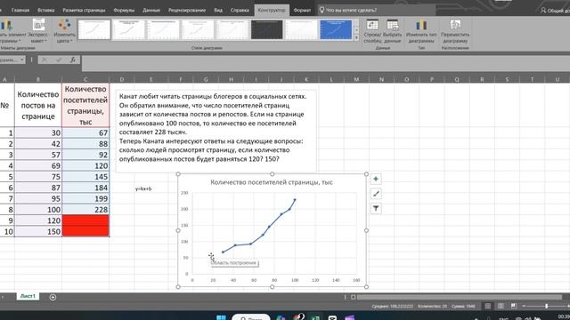Open the Изменить цвета color palette
Screen dimensions: 570x320
tap(64, 31)
